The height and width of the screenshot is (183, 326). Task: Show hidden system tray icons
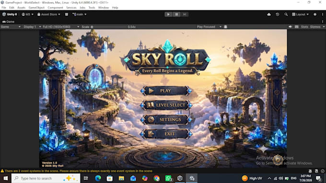coord(269,178)
